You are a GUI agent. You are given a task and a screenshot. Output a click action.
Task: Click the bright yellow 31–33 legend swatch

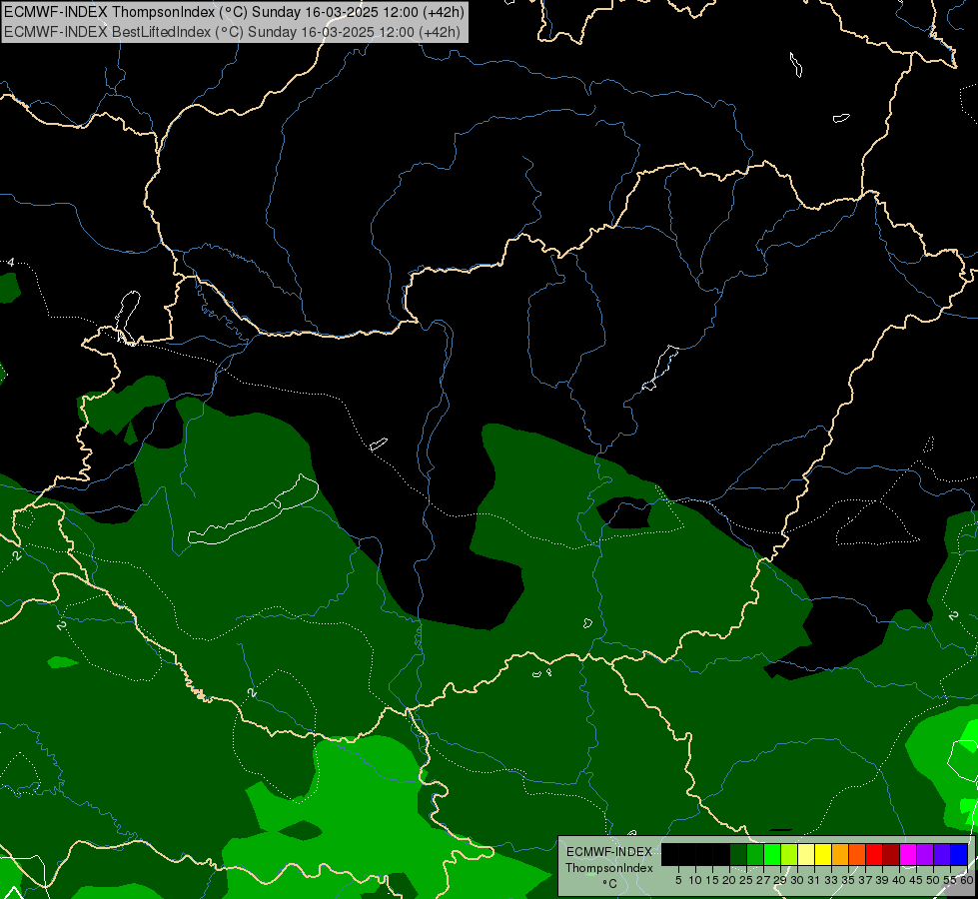[x=823, y=854]
